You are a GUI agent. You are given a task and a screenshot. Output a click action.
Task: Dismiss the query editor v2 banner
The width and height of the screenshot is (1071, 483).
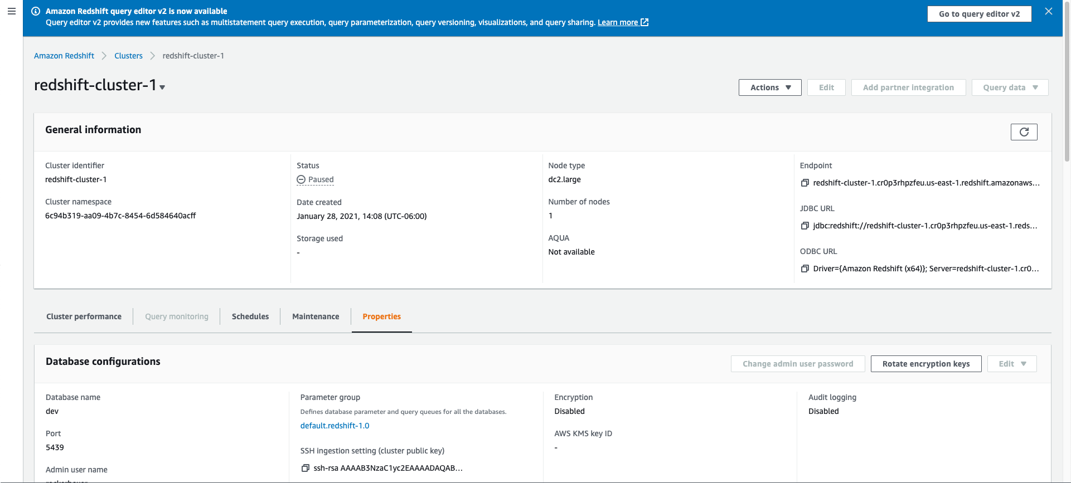1049,11
